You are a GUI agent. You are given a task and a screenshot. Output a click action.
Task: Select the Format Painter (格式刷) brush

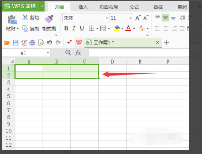[49, 19]
